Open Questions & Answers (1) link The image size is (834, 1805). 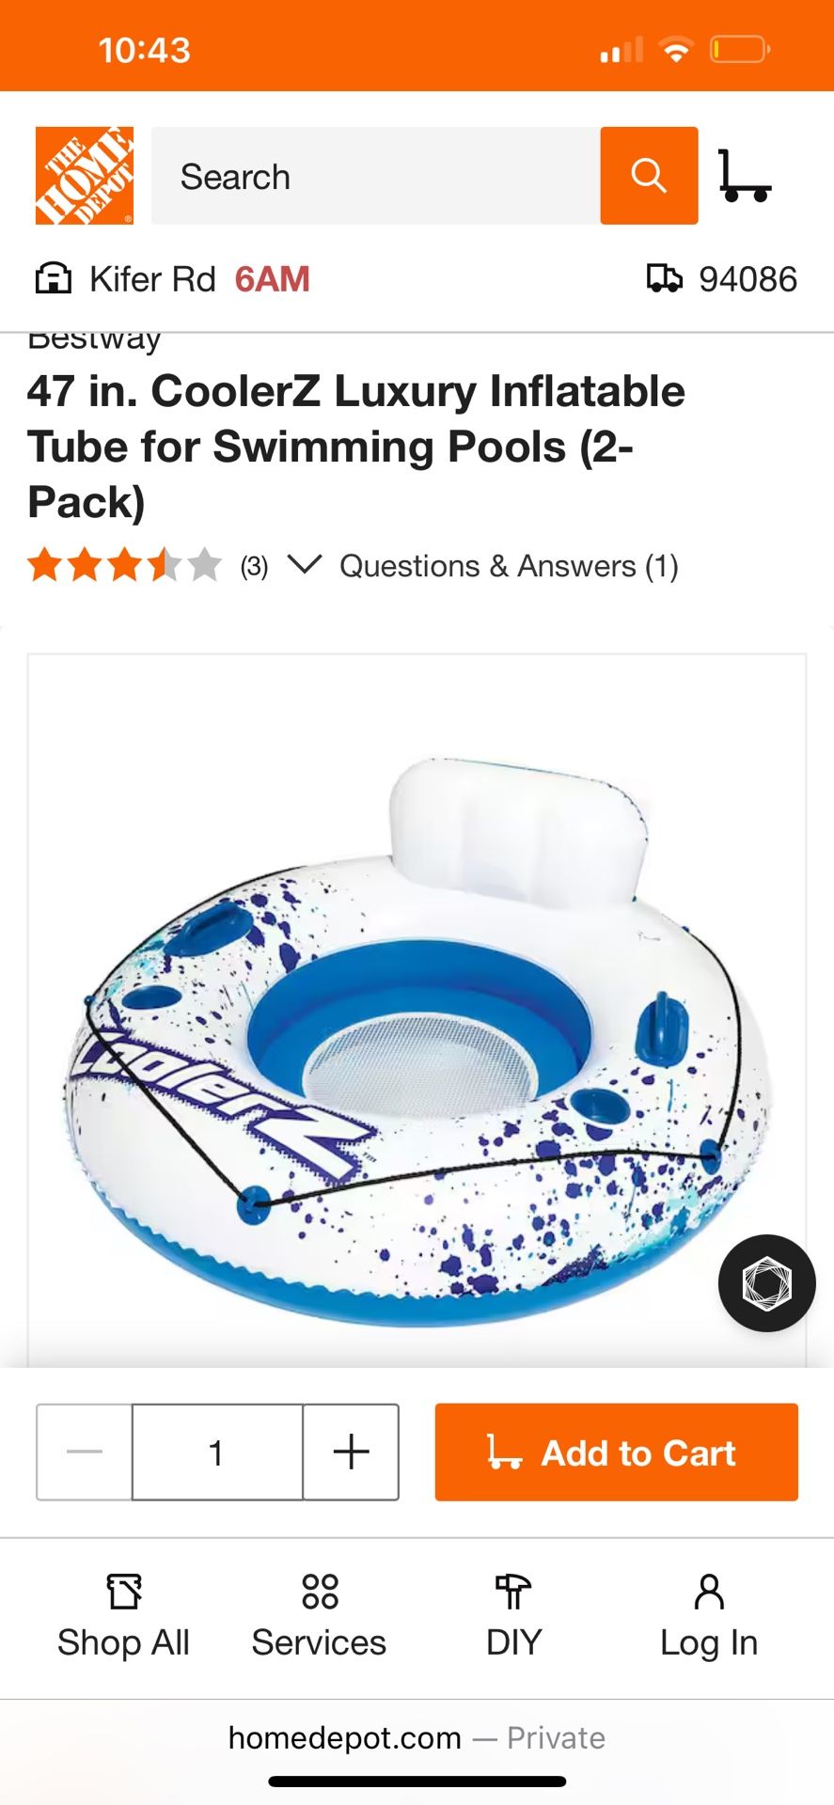pos(509,566)
